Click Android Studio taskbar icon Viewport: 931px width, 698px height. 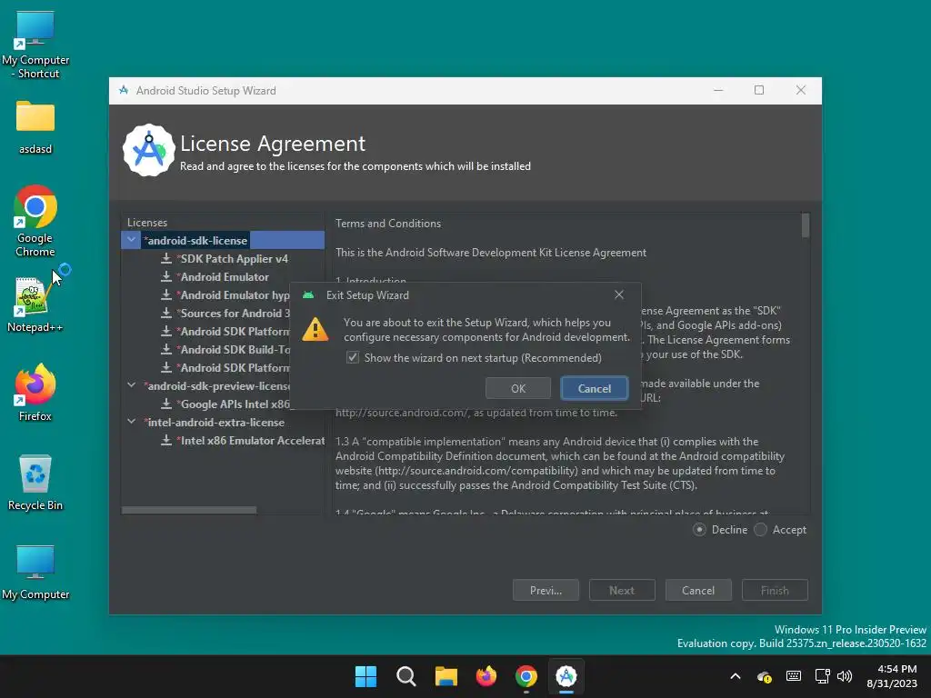566,676
